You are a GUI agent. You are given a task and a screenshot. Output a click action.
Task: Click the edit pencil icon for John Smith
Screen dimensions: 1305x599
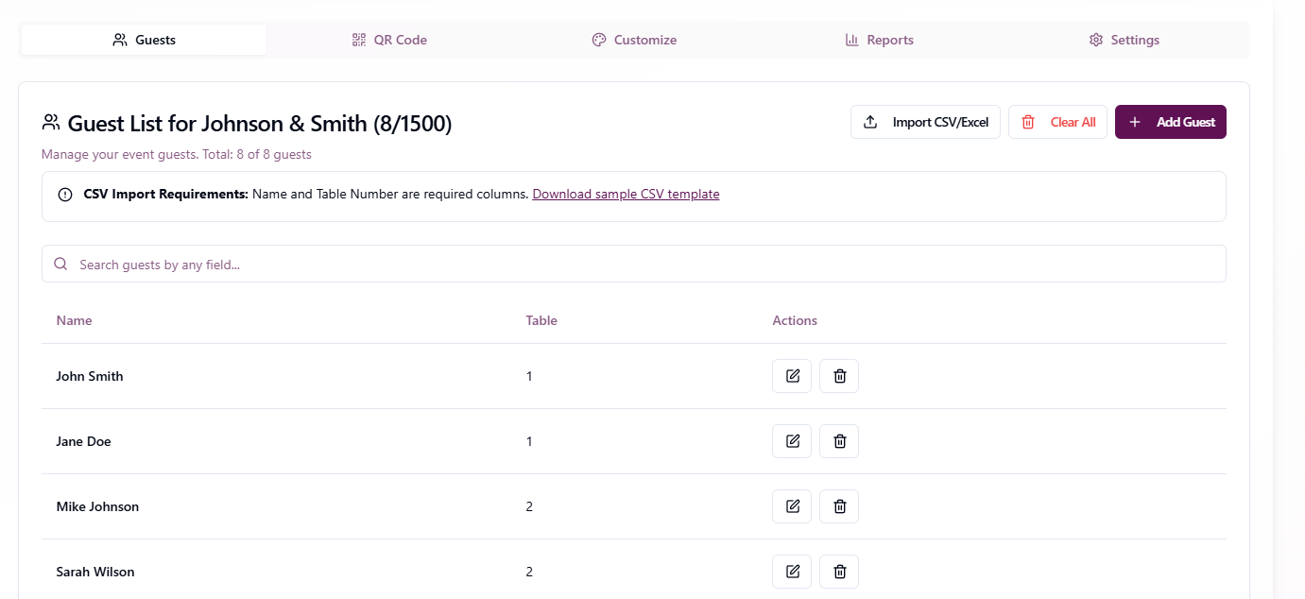coord(792,375)
